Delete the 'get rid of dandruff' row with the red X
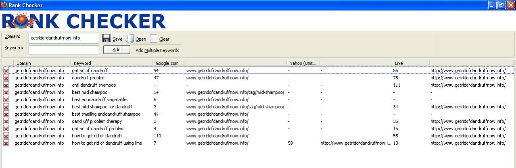Screen dimensions: 516x168 [x=6, y=71]
